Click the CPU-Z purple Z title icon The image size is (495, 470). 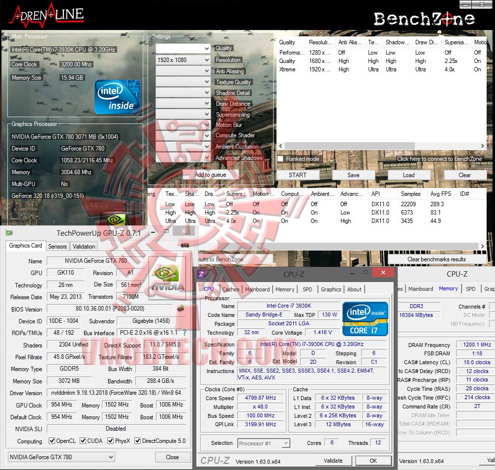tap(201, 274)
